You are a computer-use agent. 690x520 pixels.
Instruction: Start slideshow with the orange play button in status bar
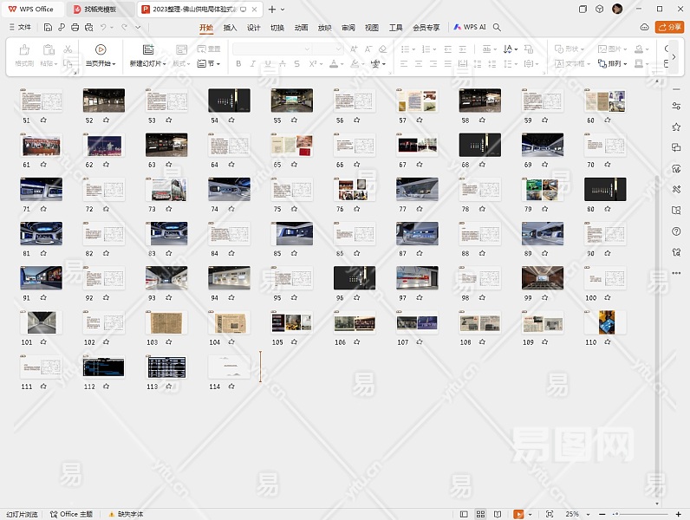coord(518,514)
